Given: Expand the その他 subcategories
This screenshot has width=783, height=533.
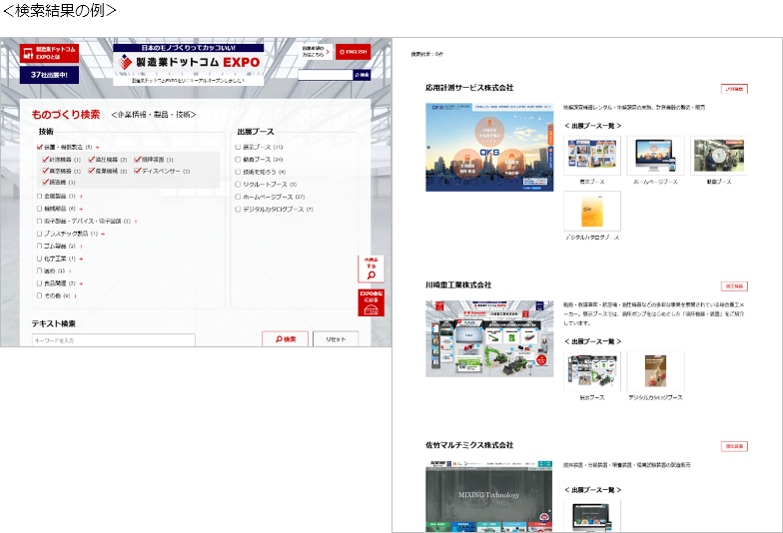Looking at the screenshot, I should click(x=76, y=295).
